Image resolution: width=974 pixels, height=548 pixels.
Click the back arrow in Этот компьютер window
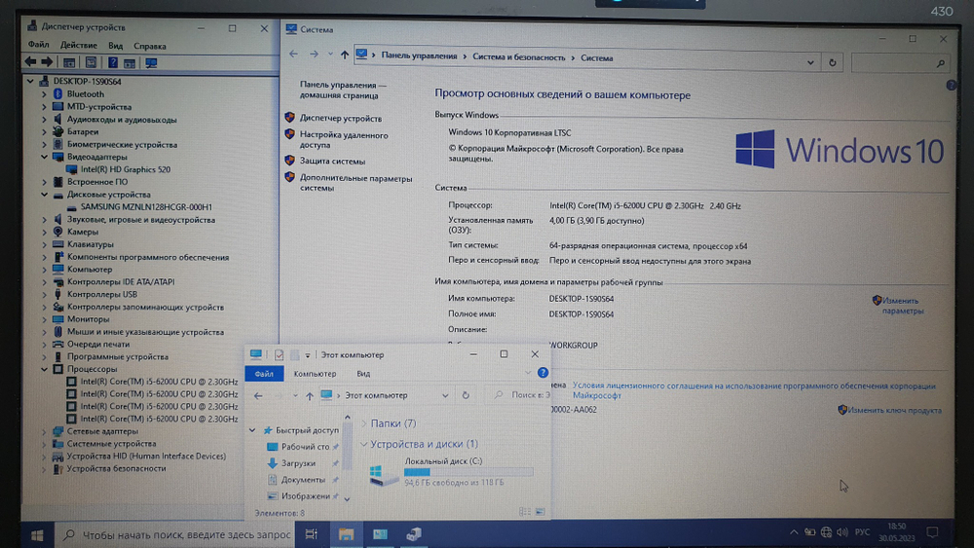pos(258,395)
